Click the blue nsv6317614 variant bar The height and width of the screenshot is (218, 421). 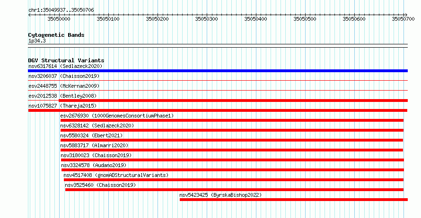point(218,71)
